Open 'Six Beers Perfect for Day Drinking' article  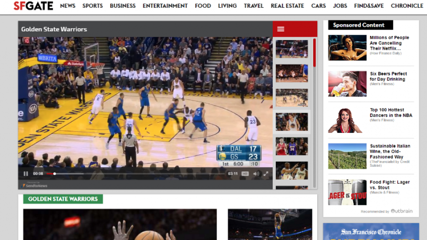[388, 76]
